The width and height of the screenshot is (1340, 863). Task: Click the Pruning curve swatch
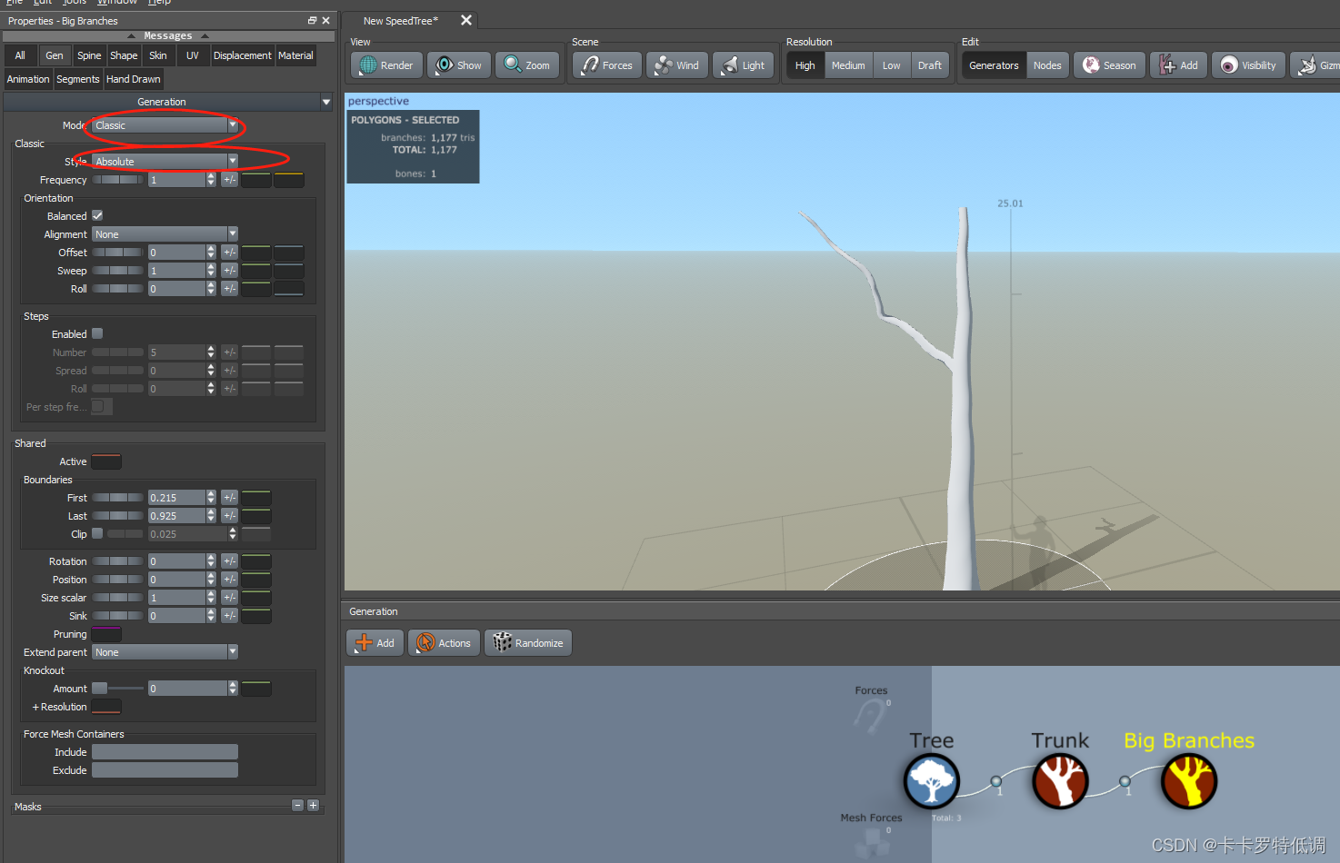tap(106, 634)
